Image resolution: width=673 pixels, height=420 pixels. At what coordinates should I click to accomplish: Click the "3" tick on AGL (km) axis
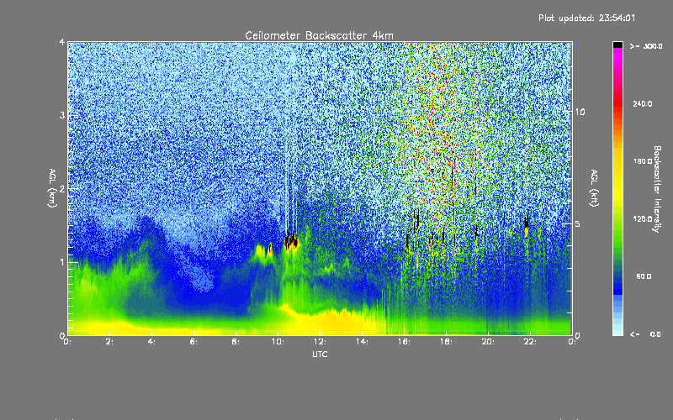tap(62, 116)
